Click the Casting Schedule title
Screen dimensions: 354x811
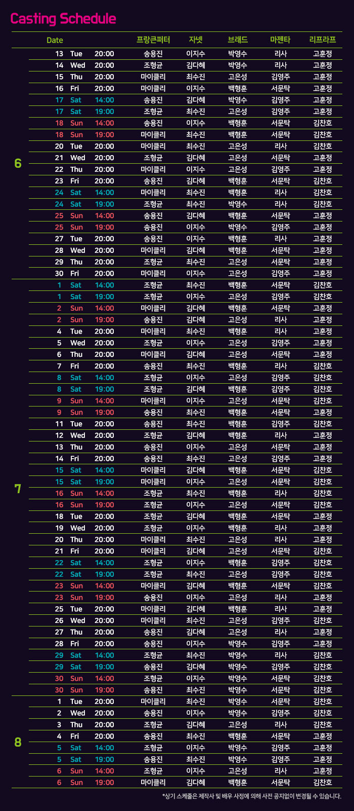(x=63, y=19)
